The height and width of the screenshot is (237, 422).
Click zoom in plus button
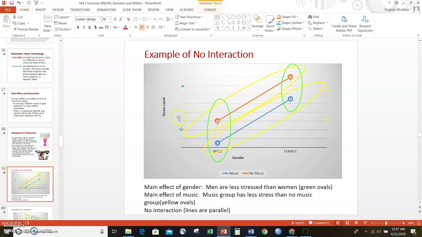pyautogui.click(x=403, y=223)
